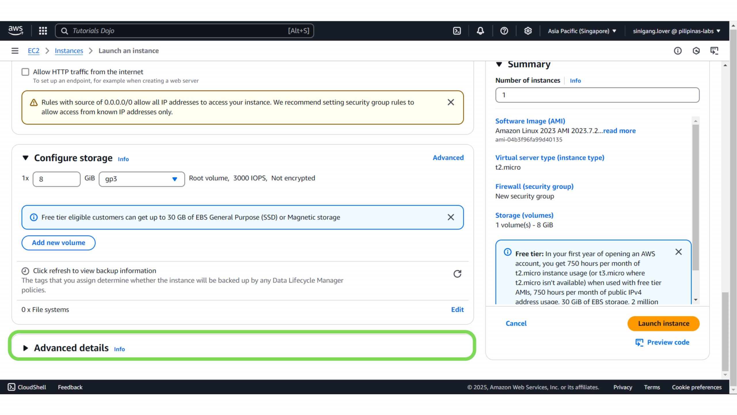This screenshot has width=737, height=415.
Task: Open the notifications bell
Action: click(480, 31)
